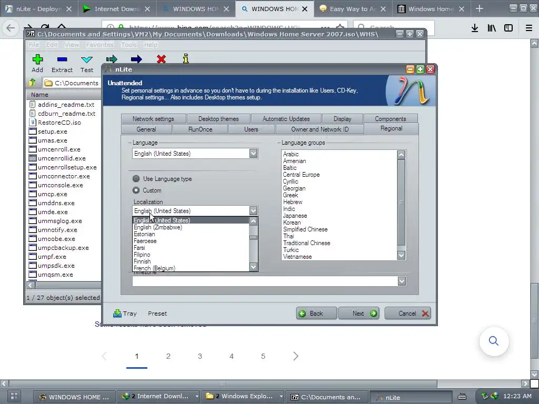Click the red Delete X icon in 7-Zip
Screen dimensions: 539x404
coord(161,59)
